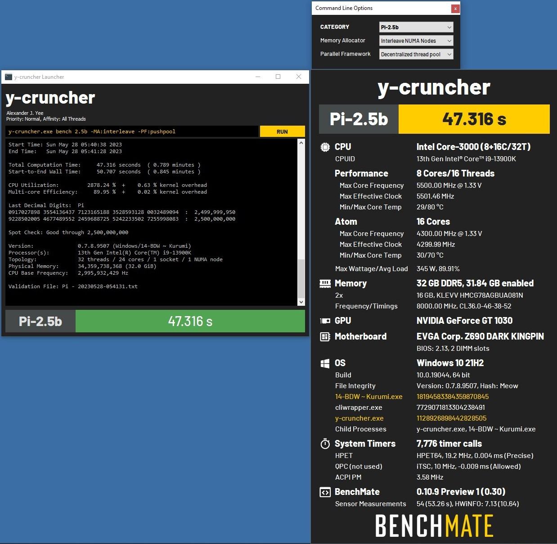
Task: Click the Intel Core-3000 (8+16C/32T) heading
Action: click(473, 147)
